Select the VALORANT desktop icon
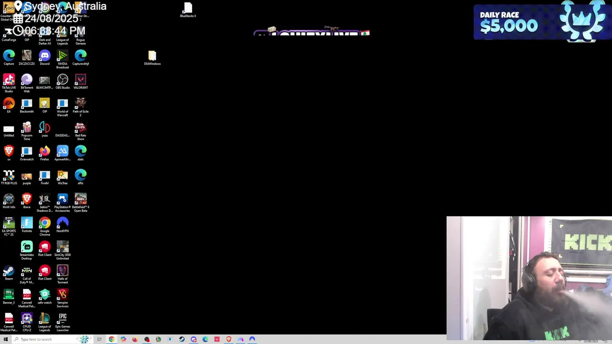Screen dimensions: 612x344 [x=80, y=81]
